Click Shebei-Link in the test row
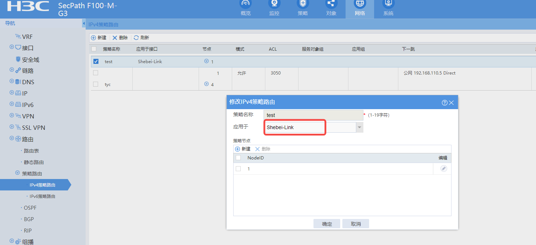 pos(150,62)
